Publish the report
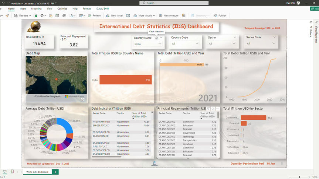 pyautogui.click(x=220, y=15)
